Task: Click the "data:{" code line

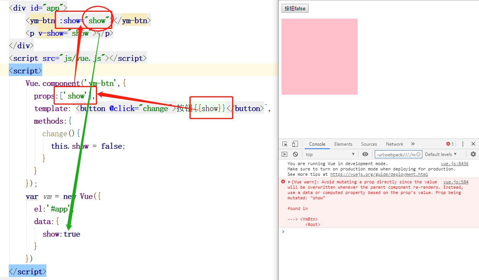Action: tap(47, 221)
